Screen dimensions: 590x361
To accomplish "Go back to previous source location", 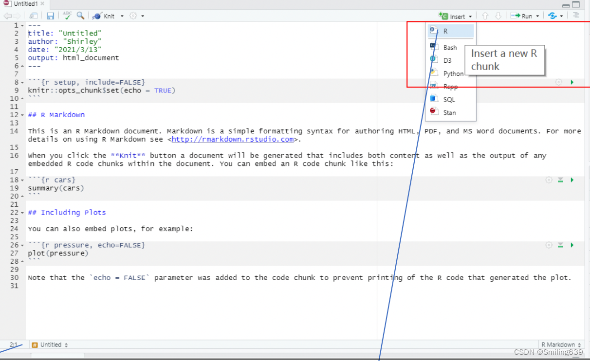I will pos(8,16).
